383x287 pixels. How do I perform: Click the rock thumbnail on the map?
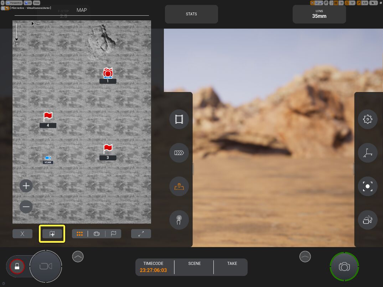(102, 42)
